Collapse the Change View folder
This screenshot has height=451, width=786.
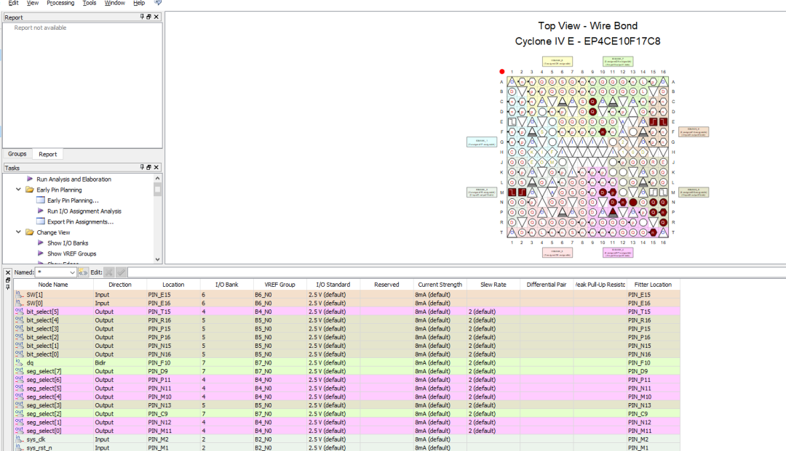point(18,232)
